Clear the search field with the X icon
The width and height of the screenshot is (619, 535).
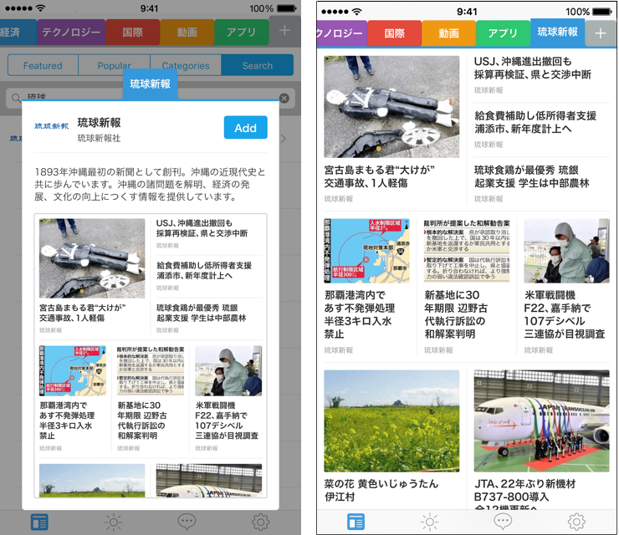[284, 99]
